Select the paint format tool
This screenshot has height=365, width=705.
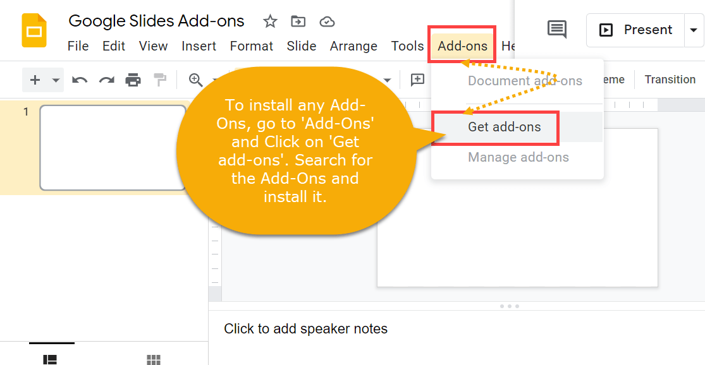(160, 80)
